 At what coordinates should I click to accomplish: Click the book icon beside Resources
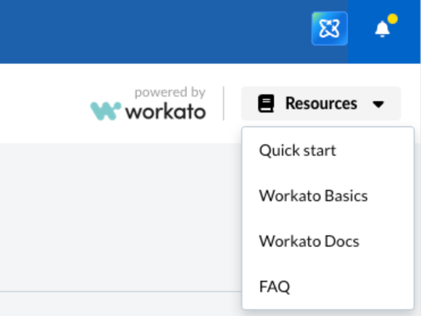pos(266,104)
